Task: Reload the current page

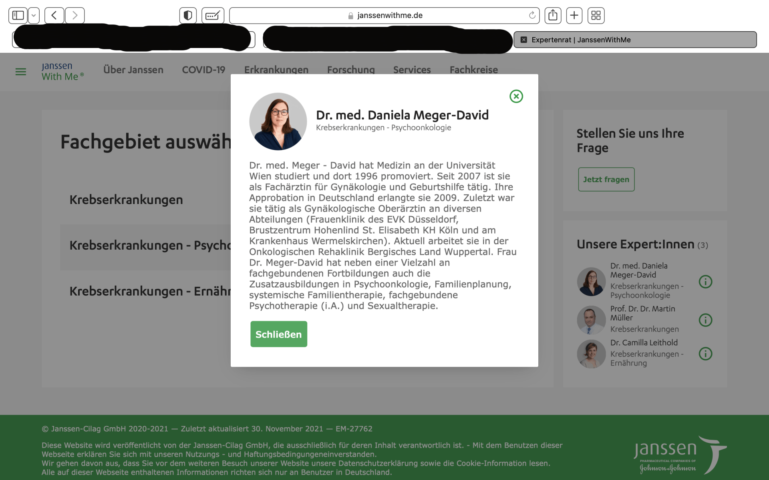Action: [x=532, y=16]
